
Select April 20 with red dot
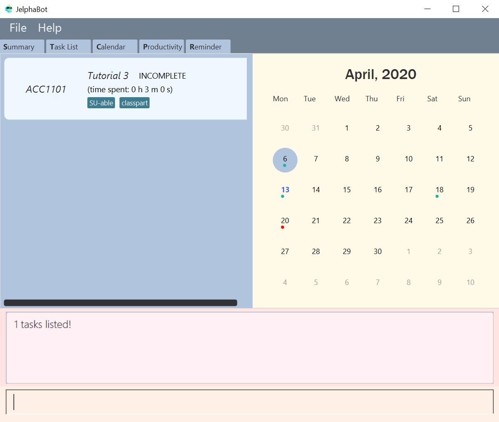(x=285, y=221)
